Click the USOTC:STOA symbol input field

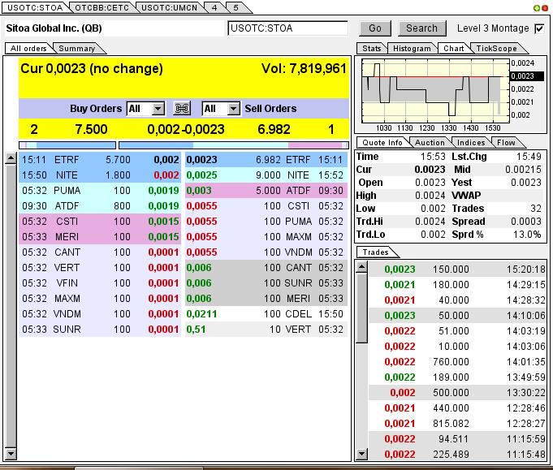click(x=287, y=28)
